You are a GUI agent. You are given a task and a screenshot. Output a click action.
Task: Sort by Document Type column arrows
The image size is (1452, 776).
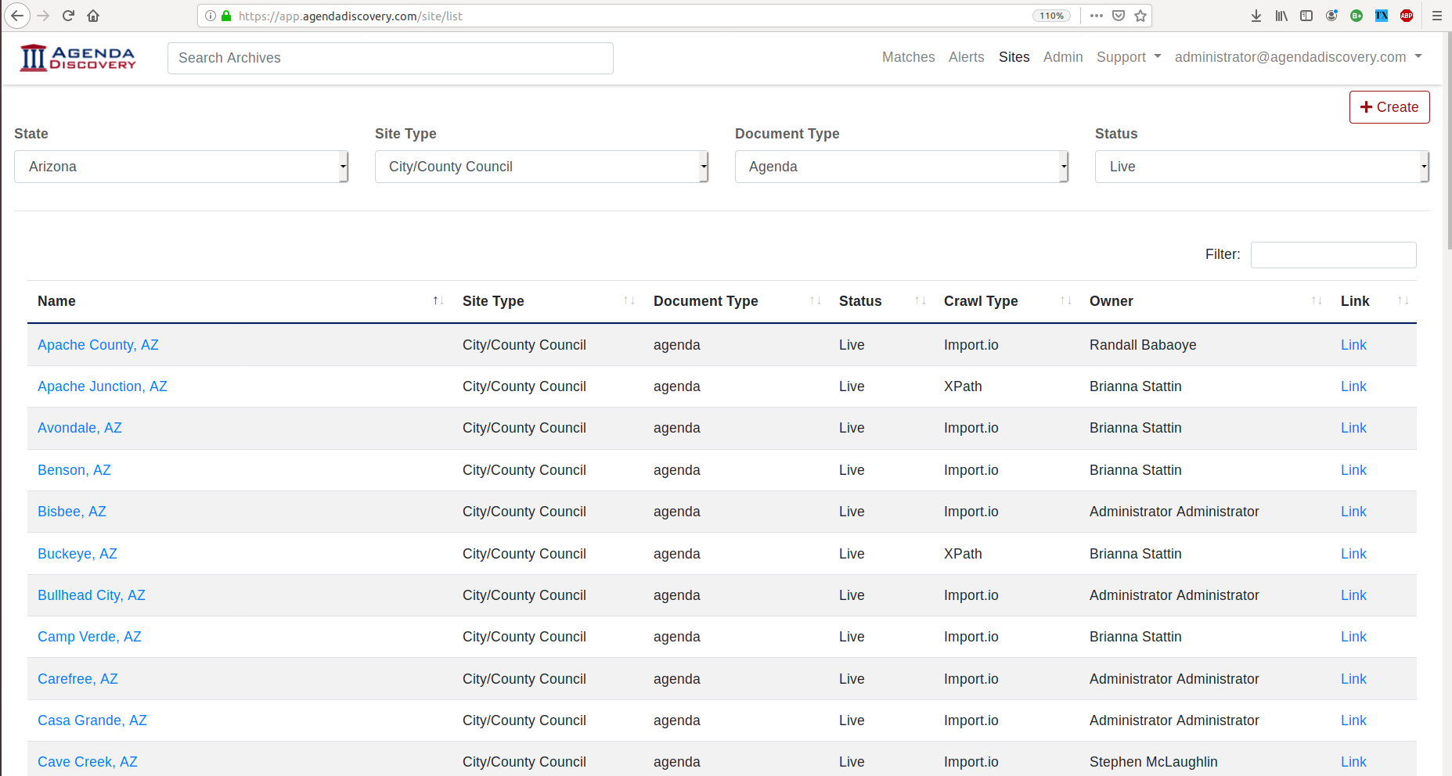tap(815, 301)
